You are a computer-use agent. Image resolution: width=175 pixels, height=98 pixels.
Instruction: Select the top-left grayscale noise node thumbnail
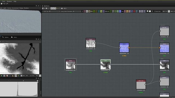91,43
